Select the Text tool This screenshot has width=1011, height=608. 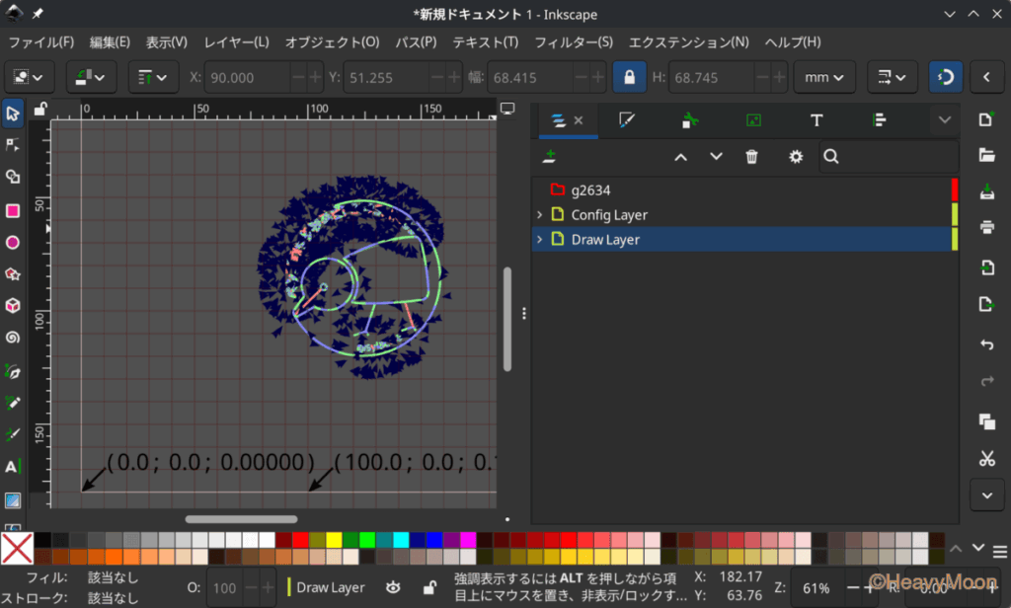click(13, 466)
